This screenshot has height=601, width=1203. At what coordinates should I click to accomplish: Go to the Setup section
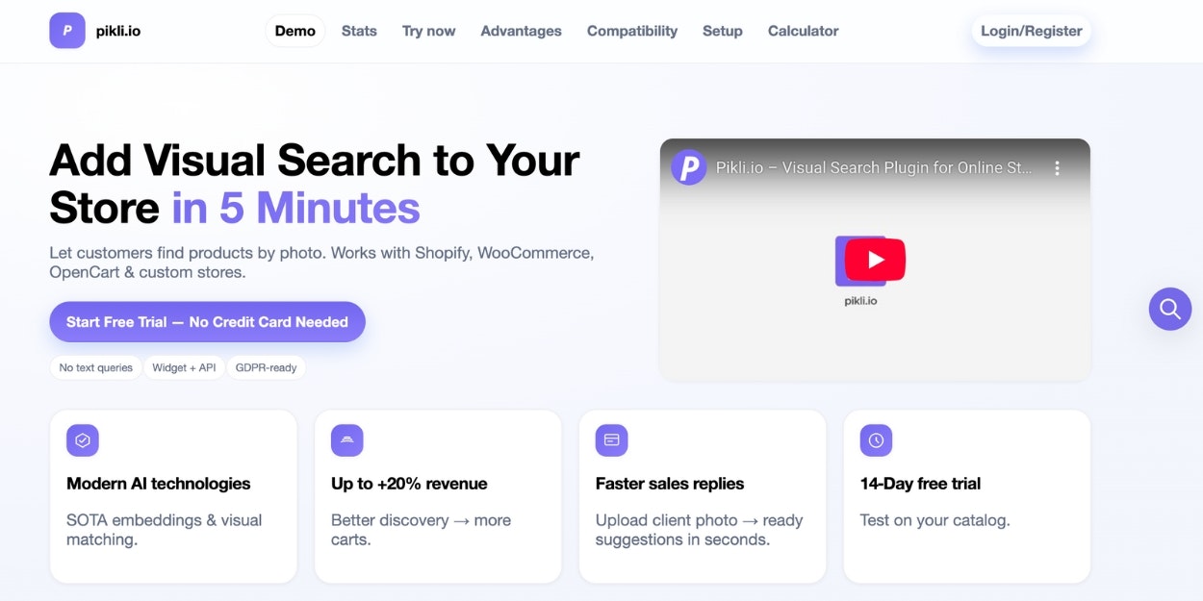[x=723, y=31]
